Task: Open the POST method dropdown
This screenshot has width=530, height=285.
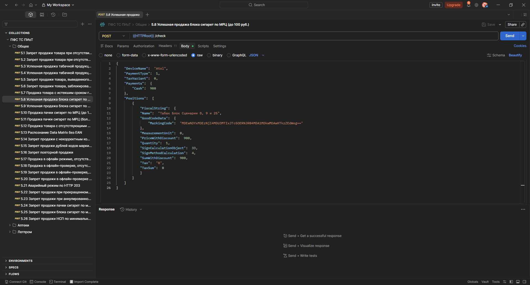Action: click(114, 36)
